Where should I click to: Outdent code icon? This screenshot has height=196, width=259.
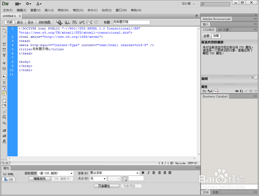(4, 136)
